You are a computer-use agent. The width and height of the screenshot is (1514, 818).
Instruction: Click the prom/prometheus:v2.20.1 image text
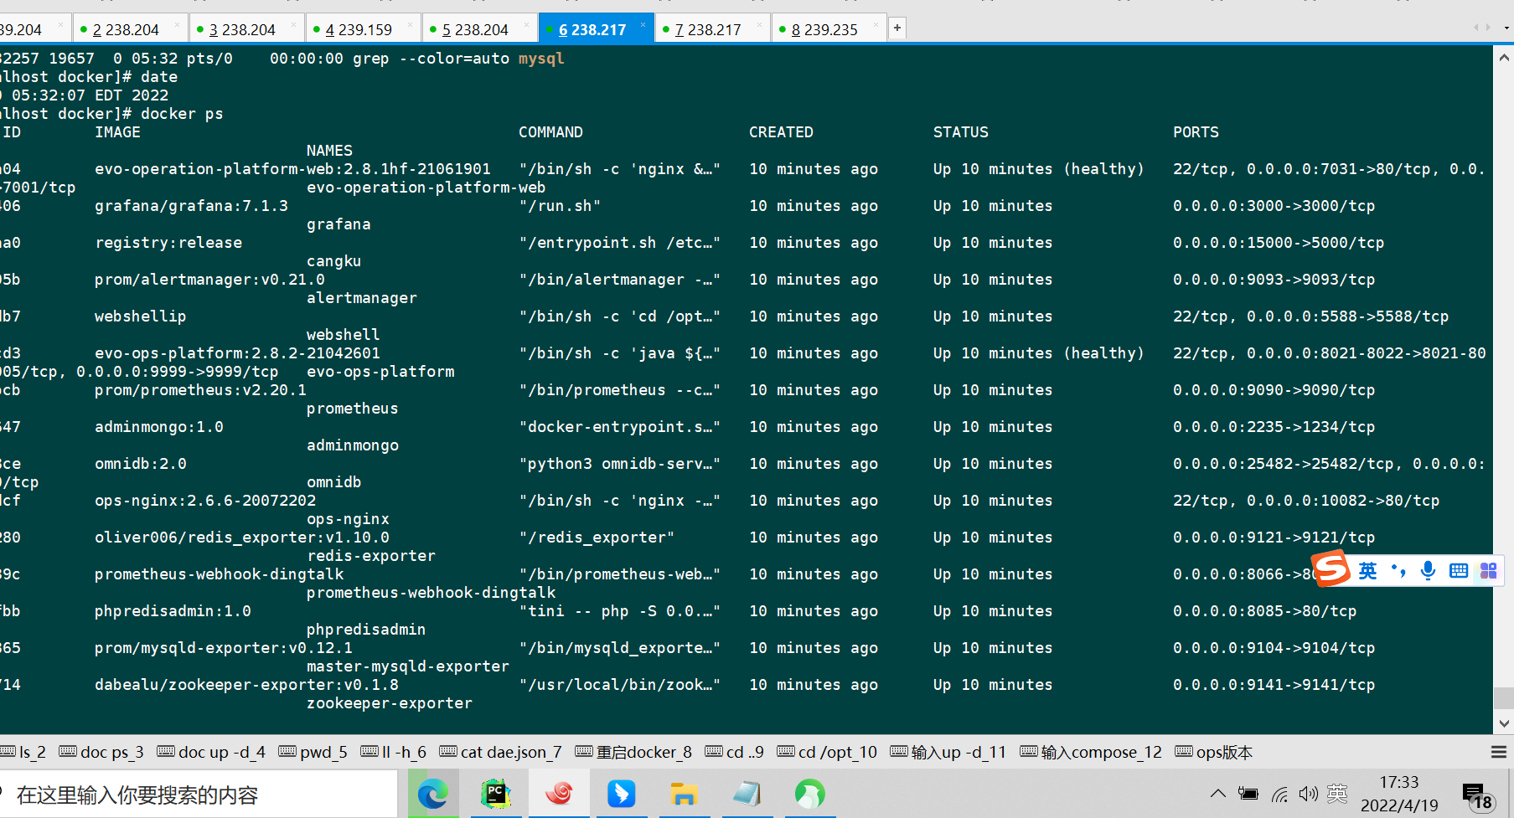click(x=200, y=390)
